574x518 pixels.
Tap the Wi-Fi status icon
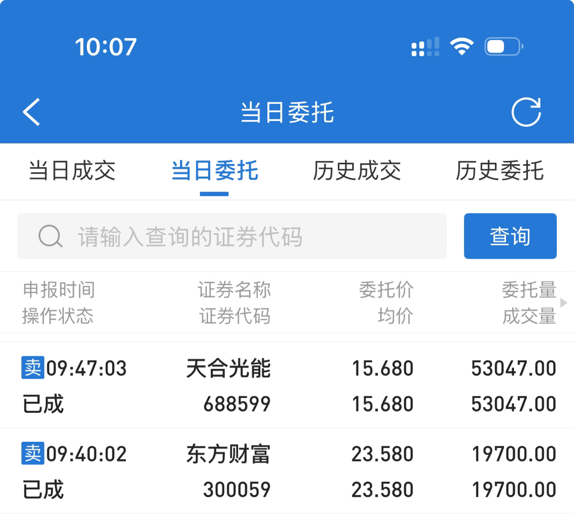[x=462, y=47]
